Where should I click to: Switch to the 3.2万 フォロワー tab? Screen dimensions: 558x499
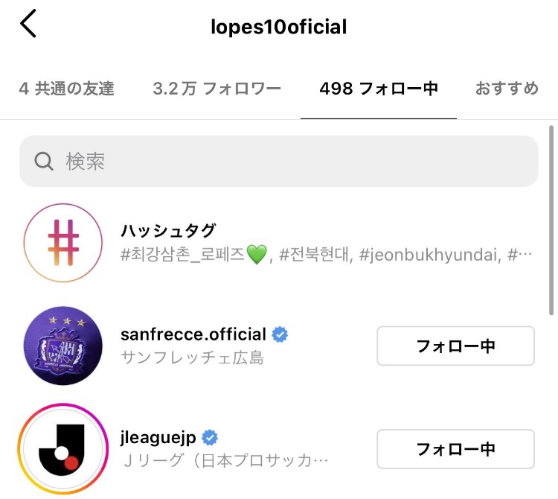(217, 89)
